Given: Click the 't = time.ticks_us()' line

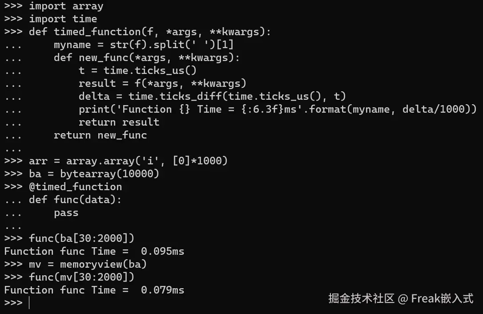Looking at the screenshot, I should click(101, 71).
